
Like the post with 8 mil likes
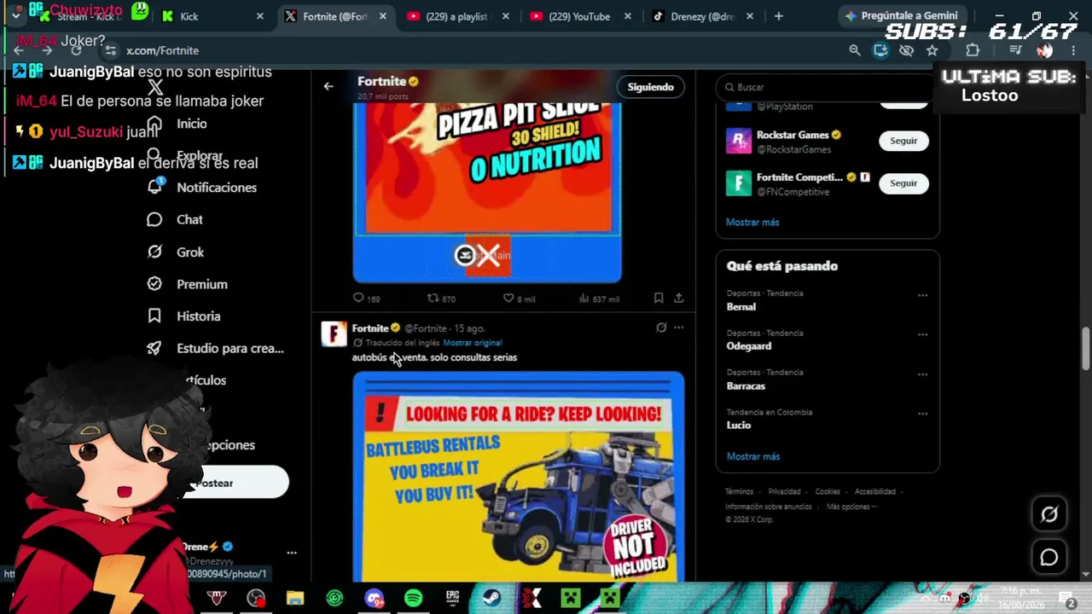coord(519,298)
